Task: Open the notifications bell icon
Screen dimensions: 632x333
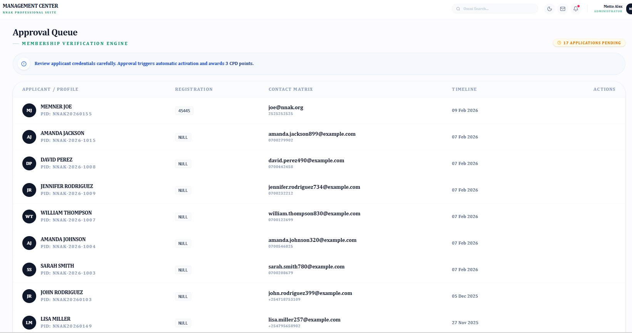Action: tap(576, 9)
